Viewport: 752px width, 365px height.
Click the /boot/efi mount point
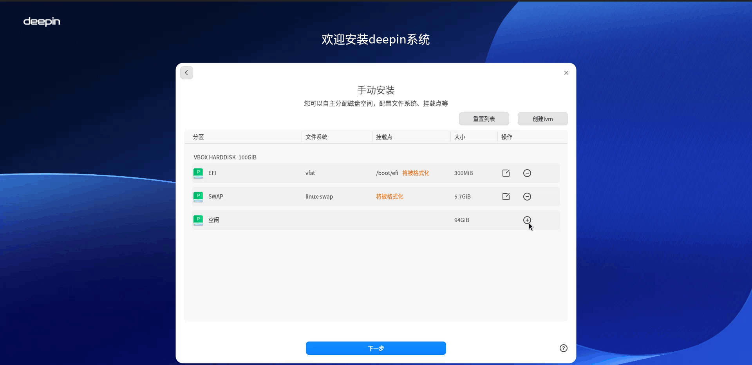tap(387, 173)
